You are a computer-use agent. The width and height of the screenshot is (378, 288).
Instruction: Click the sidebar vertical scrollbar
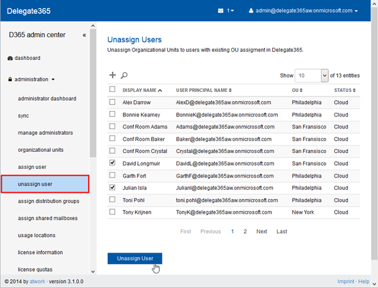tap(93, 95)
